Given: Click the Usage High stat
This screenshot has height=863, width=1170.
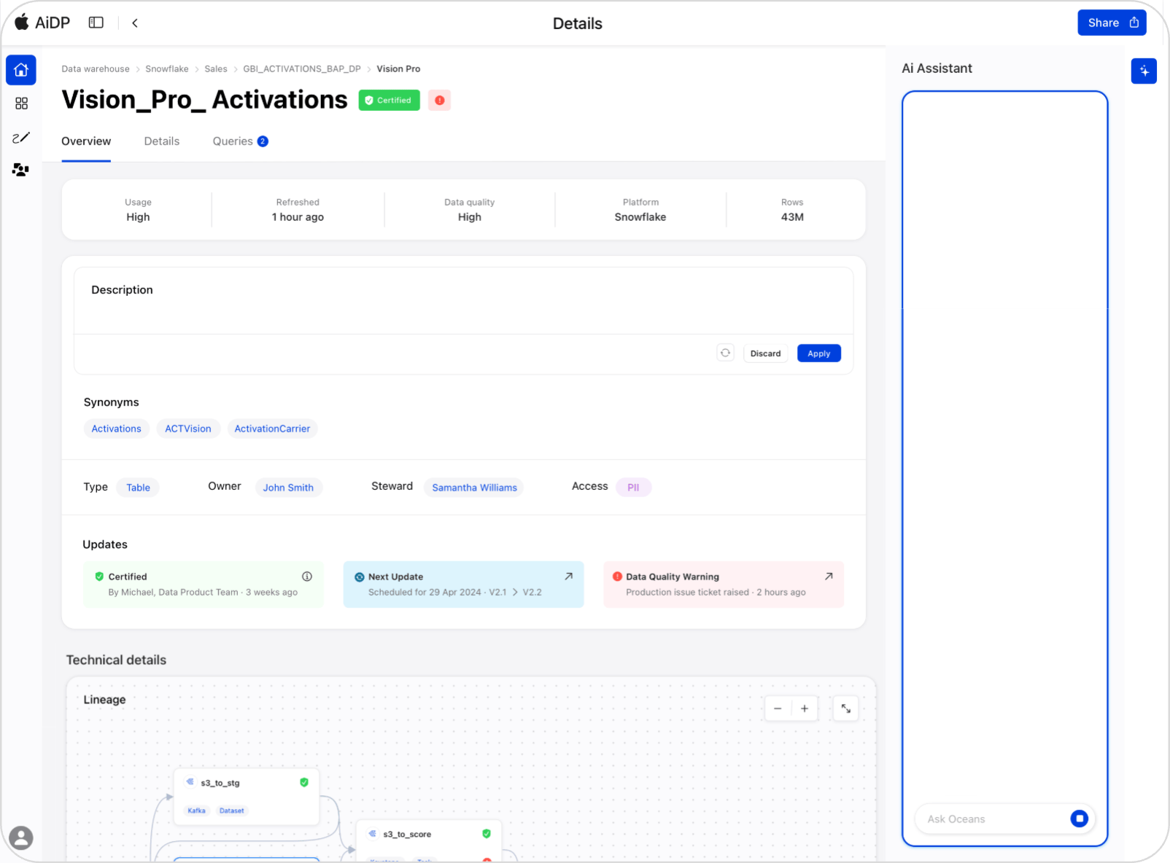Looking at the screenshot, I should click(x=138, y=210).
